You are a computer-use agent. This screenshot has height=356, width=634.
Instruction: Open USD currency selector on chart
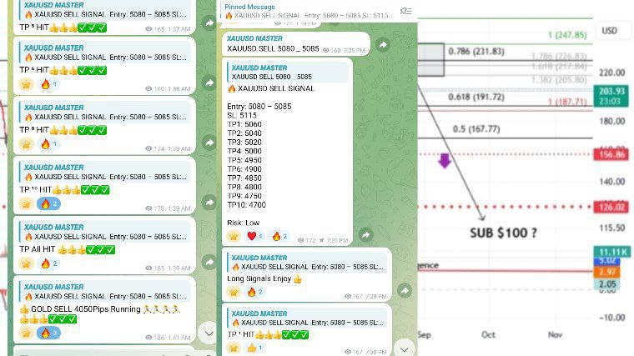(x=609, y=31)
